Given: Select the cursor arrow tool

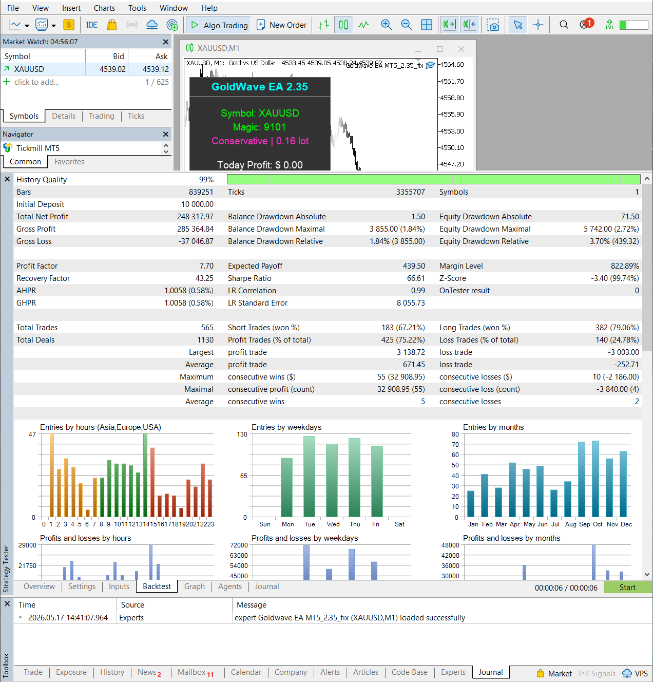Looking at the screenshot, I should coord(518,25).
